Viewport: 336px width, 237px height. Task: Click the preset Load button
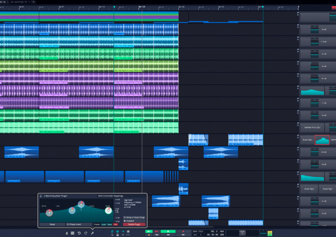tap(103, 225)
